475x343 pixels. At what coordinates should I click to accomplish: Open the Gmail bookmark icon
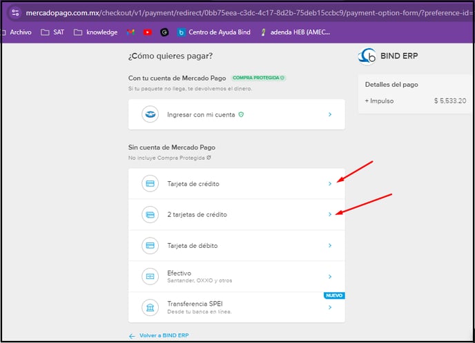coord(130,32)
